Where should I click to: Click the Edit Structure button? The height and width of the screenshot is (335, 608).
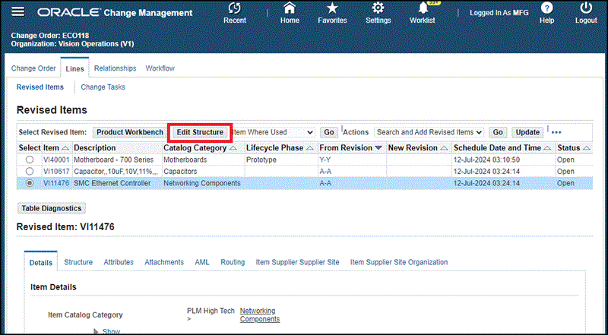200,132
